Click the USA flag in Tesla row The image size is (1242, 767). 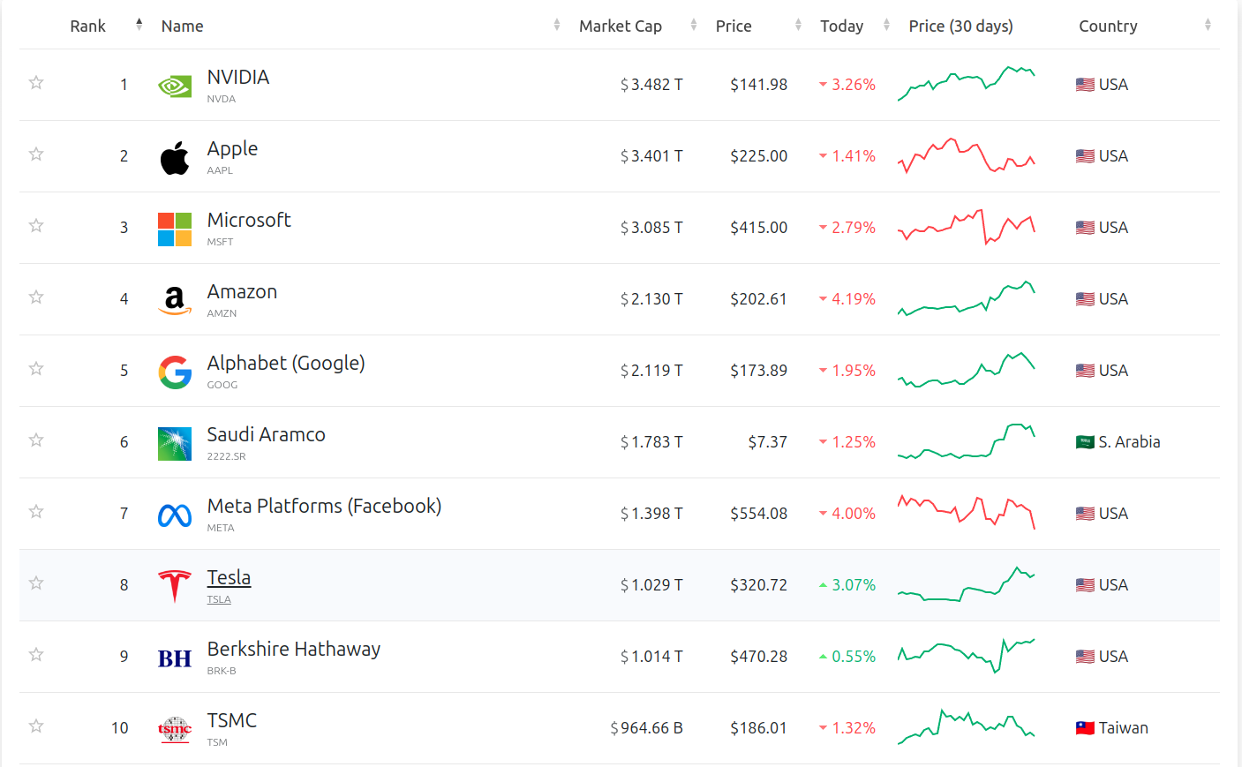(1085, 585)
